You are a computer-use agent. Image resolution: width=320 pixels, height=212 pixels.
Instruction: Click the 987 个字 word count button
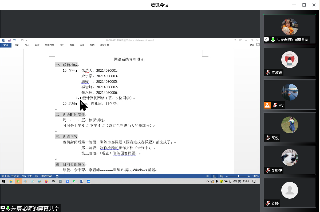click(27, 176)
